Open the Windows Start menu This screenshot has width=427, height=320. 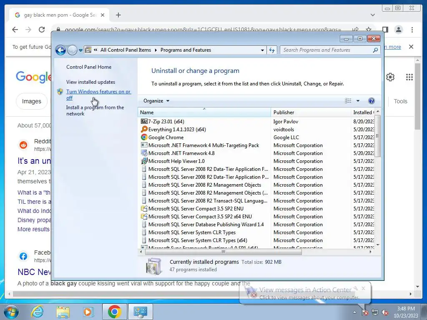point(11,312)
